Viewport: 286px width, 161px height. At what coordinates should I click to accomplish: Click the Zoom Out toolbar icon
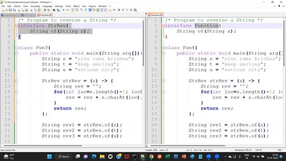coord(67,10)
